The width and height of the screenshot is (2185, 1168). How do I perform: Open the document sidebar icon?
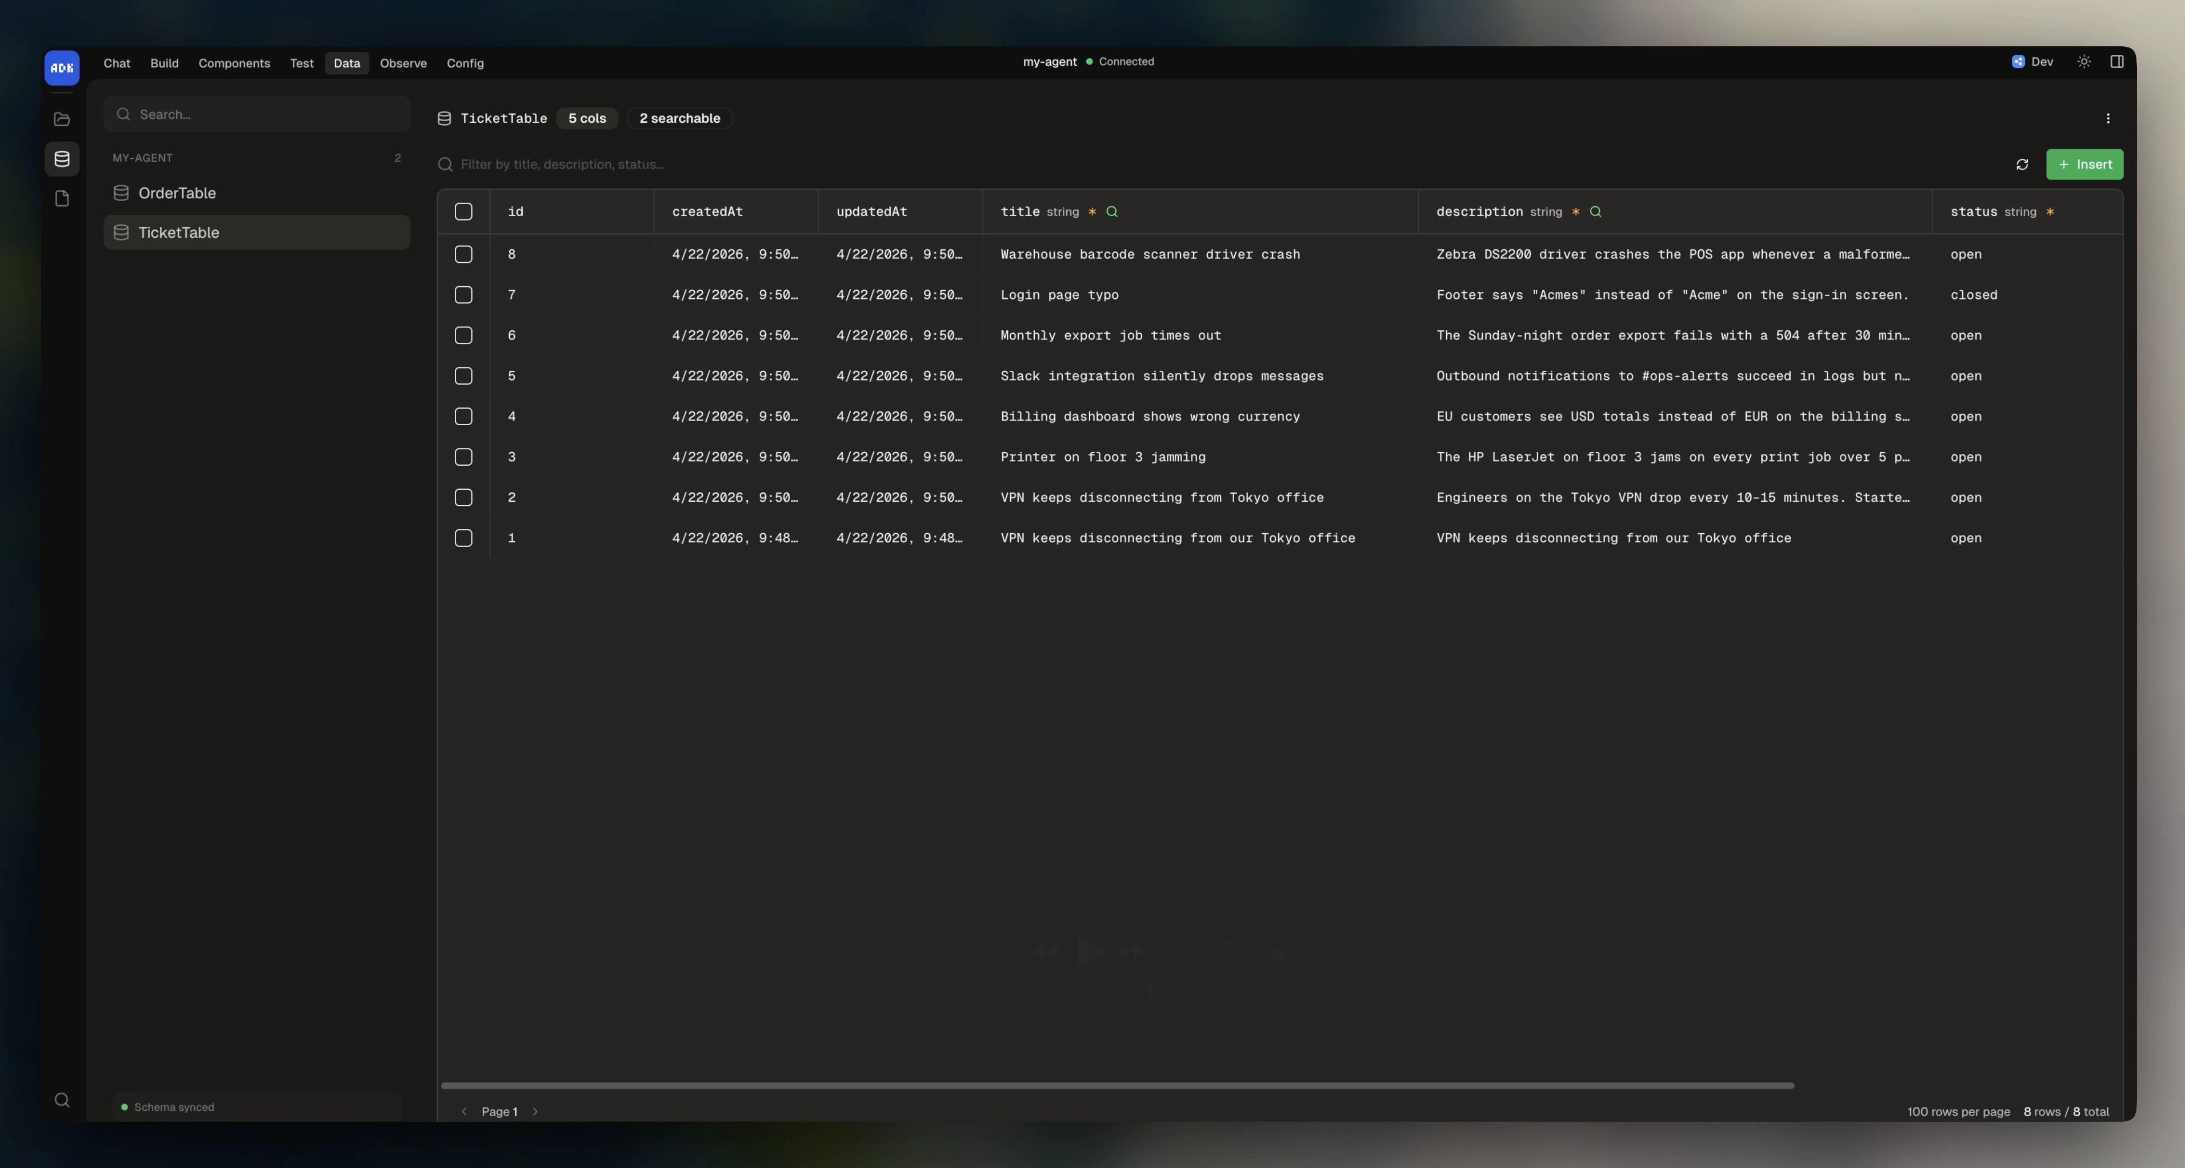pyautogui.click(x=62, y=198)
